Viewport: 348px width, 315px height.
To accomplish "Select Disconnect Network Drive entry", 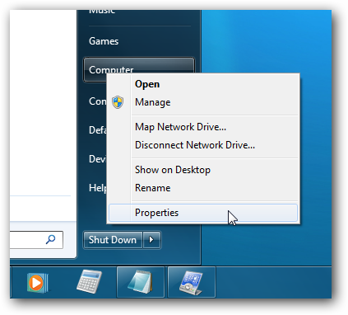I will (x=195, y=145).
